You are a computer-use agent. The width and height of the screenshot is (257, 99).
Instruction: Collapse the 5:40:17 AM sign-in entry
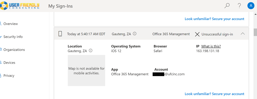tap(243, 34)
